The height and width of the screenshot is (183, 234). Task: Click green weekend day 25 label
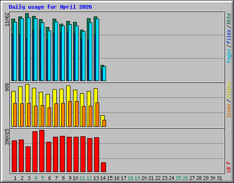pos(178,178)
